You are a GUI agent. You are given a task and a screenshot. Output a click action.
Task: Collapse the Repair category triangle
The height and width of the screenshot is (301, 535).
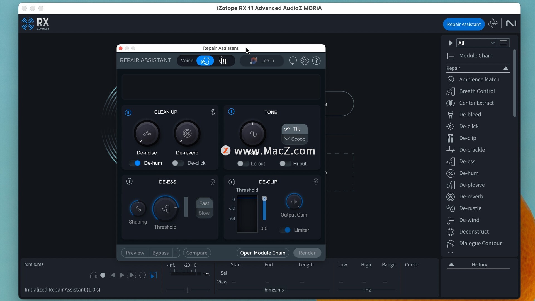[x=506, y=68]
